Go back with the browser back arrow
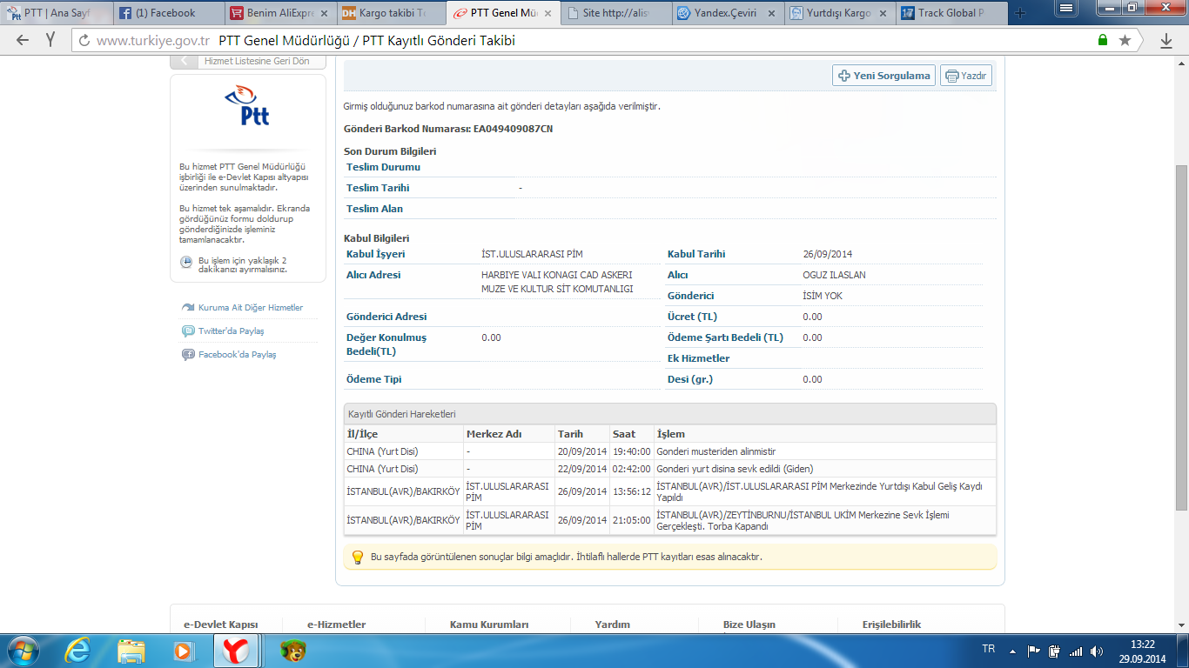Image resolution: width=1189 pixels, height=668 pixels. pos(23,41)
